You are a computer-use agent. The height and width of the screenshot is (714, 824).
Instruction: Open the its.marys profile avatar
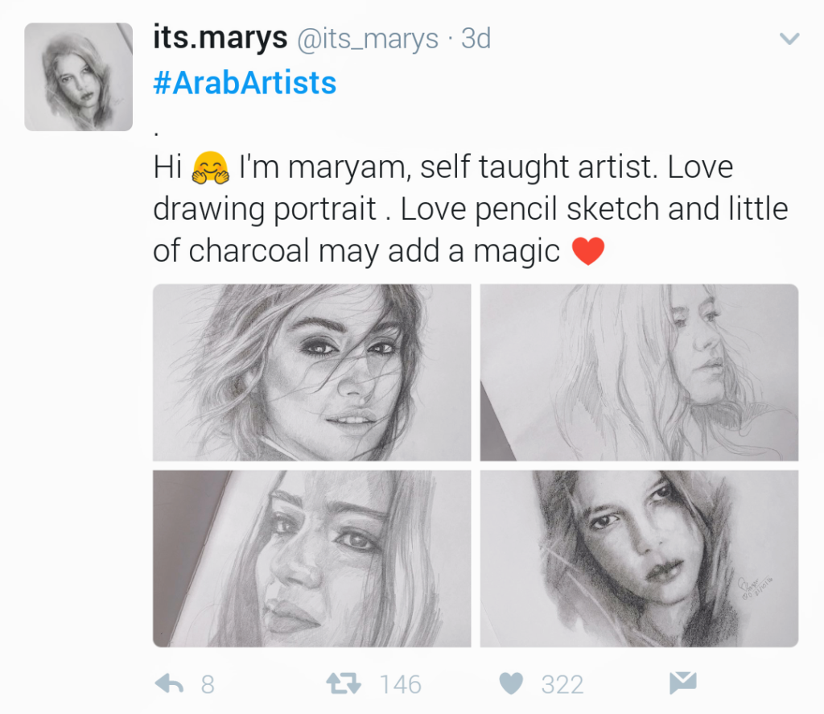point(78,76)
